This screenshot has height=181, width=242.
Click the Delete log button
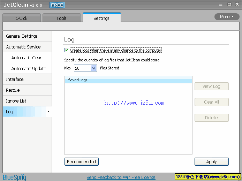pyautogui.click(x=211, y=118)
